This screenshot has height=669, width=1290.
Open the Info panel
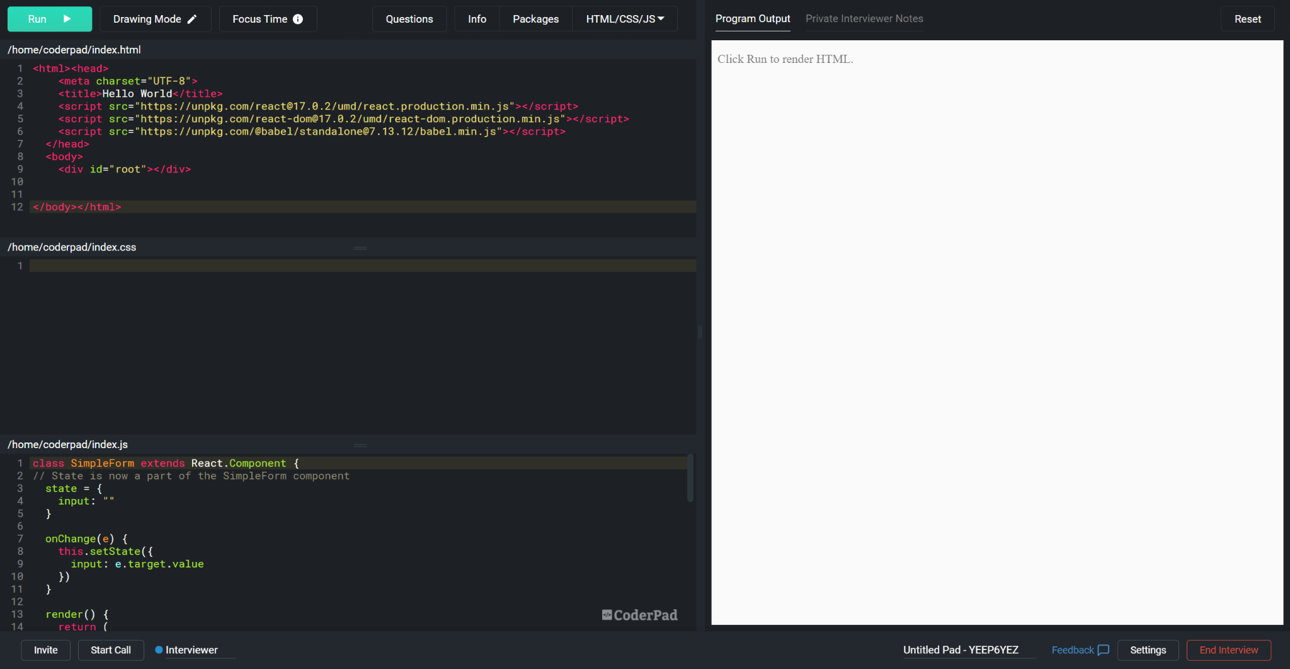(477, 19)
